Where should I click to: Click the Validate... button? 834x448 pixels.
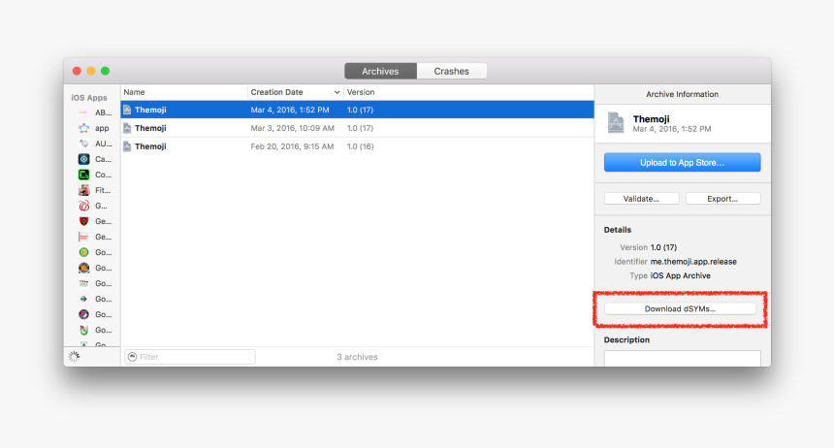[641, 199]
